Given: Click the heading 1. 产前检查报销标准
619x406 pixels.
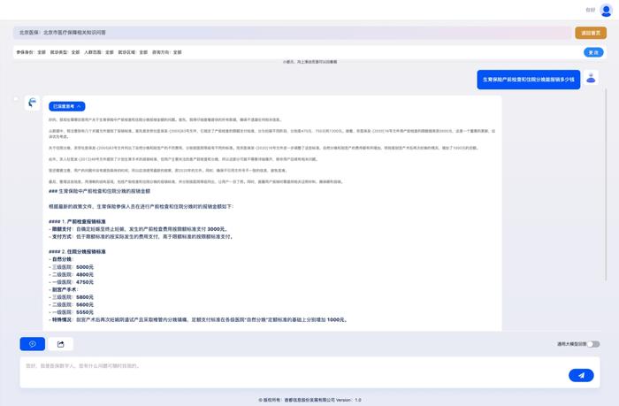Looking at the screenshot, I should click(77, 221).
